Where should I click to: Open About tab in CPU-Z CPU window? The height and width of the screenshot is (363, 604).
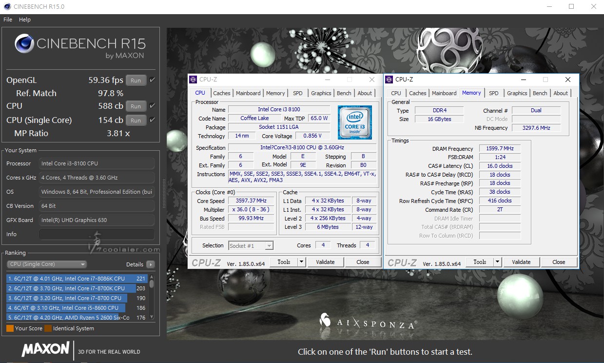[x=365, y=93]
